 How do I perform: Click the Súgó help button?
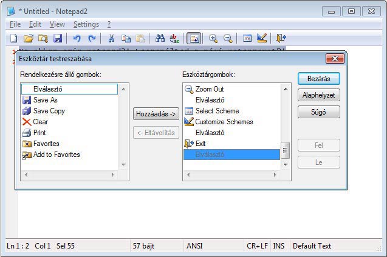pyautogui.click(x=318, y=112)
